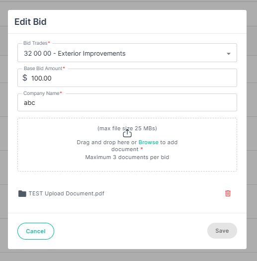Select the TEST Upload Document.pdf file name

(67, 193)
